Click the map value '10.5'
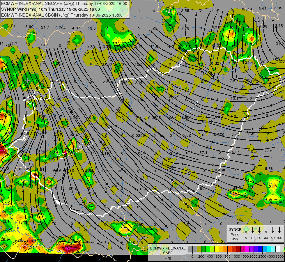Image resolution: width=285 pixels, height=262 pixels. click(x=139, y=65)
